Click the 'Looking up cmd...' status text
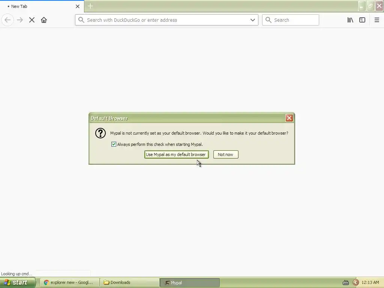384x288 pixels. click(x=16, y=274)
